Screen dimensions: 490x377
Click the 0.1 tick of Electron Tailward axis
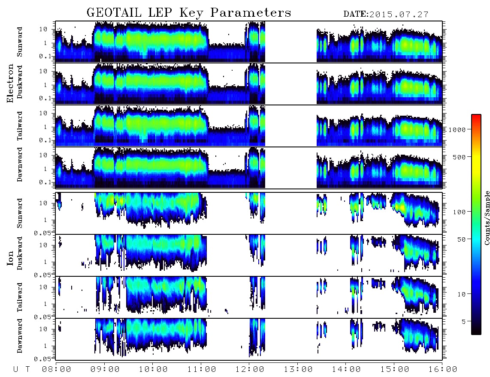(45, 140)
